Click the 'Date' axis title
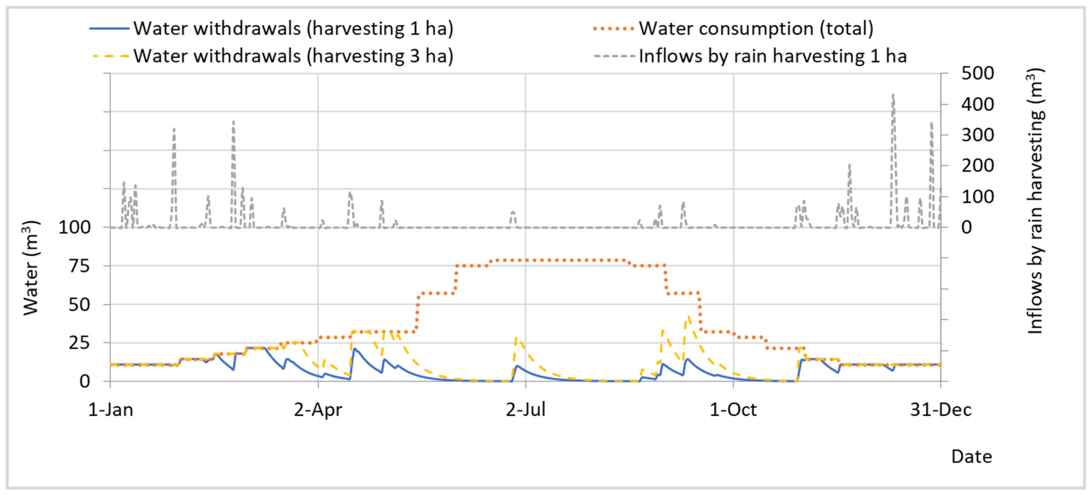1090x495 pixels. click(x=971, y=457)
